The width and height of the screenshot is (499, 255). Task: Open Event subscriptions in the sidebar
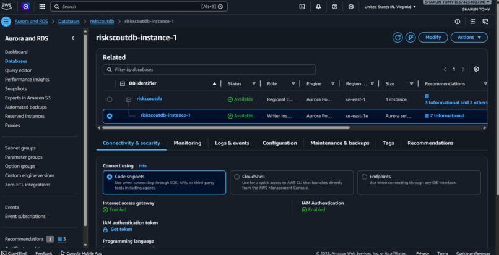(25, 217)
